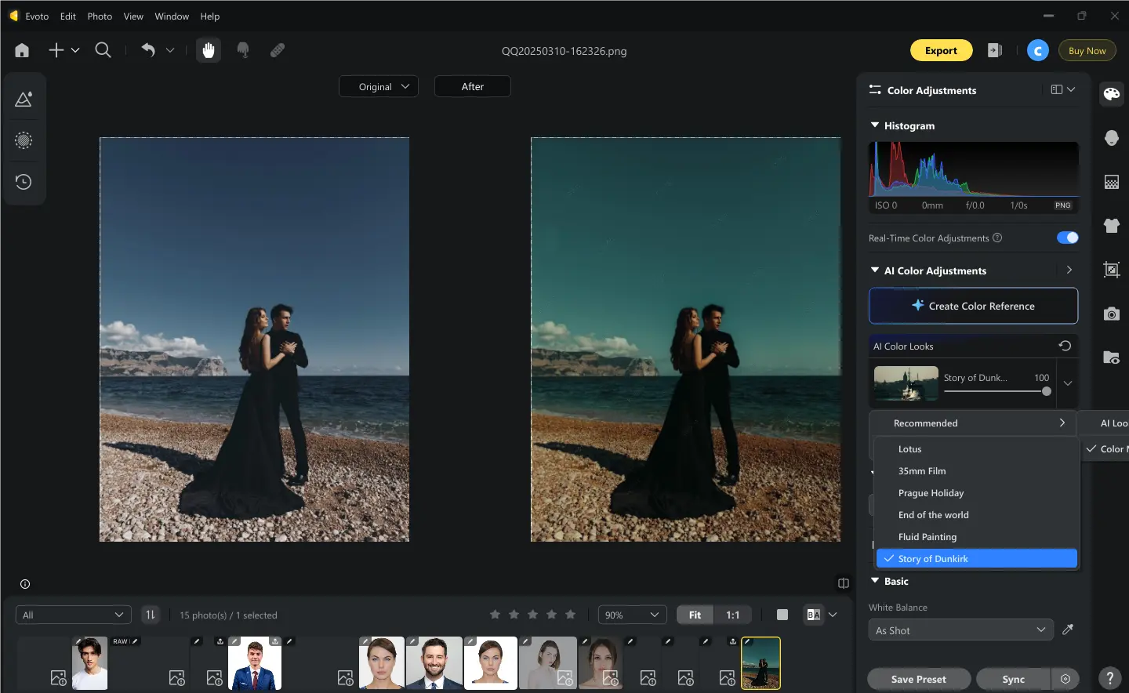Open the presets mountain icon on left
Screen dimensions: 1129x693
click(24, 100)
